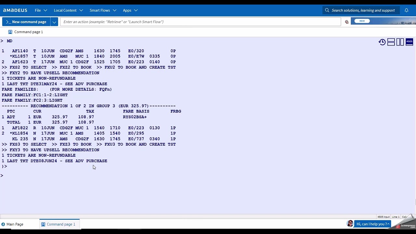Click 4505 Input status bar entry
The width and height of the screenshot is (416, 234).
tap(383, 217)
